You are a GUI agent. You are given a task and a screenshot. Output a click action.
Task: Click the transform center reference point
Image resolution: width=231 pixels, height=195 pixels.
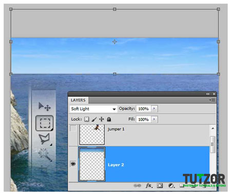click(x=114, y=42)
